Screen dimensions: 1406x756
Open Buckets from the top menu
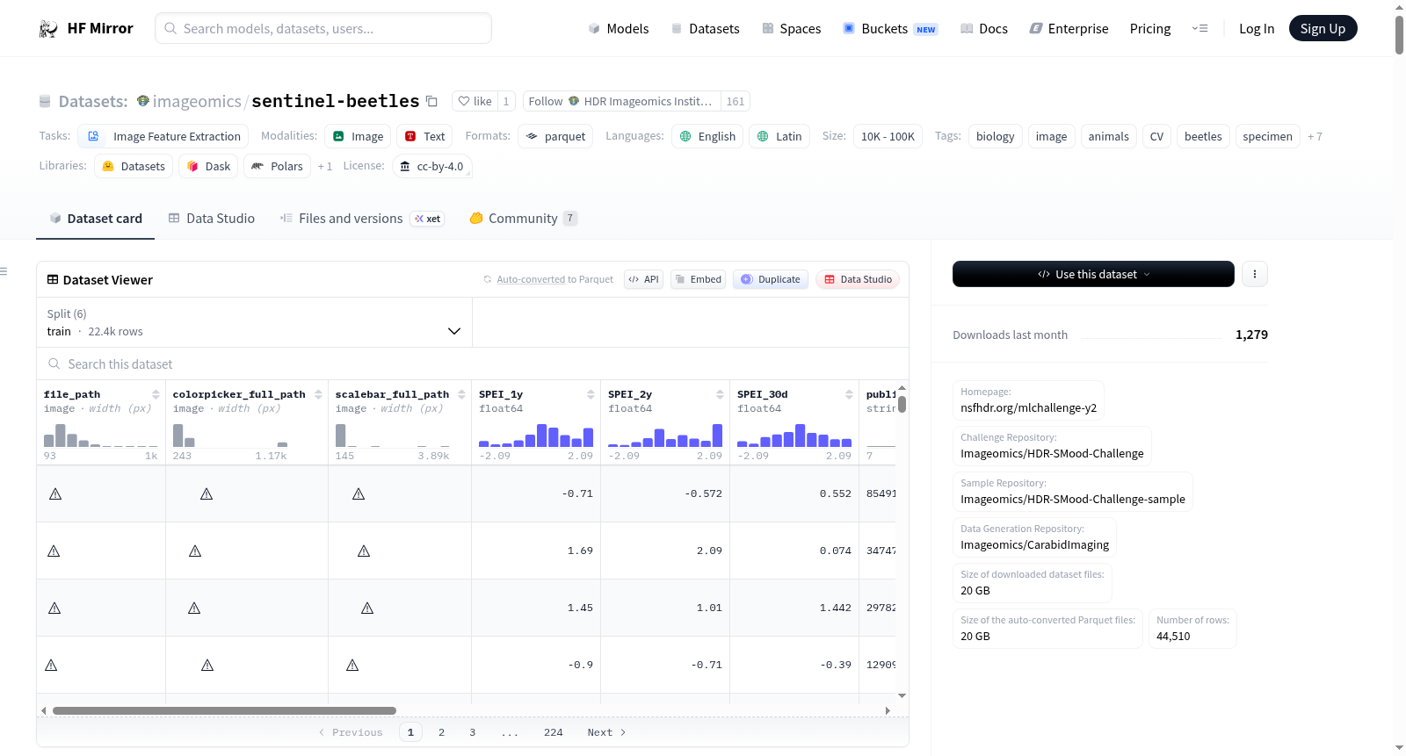pos(890,29)
